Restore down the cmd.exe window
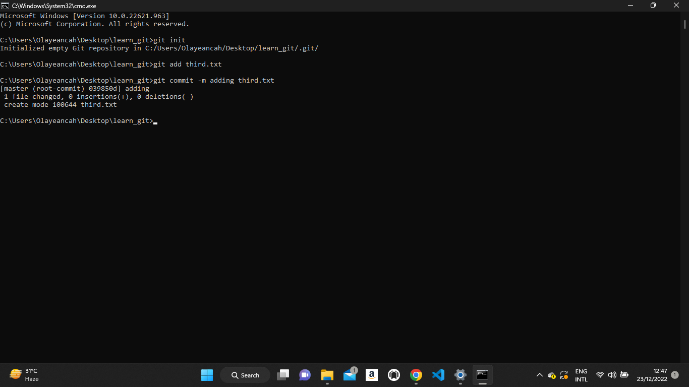 653,6
